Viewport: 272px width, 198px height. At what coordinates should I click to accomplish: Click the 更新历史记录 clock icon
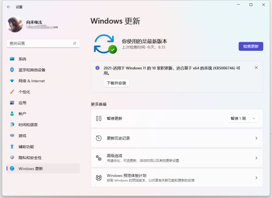point(98,138)
